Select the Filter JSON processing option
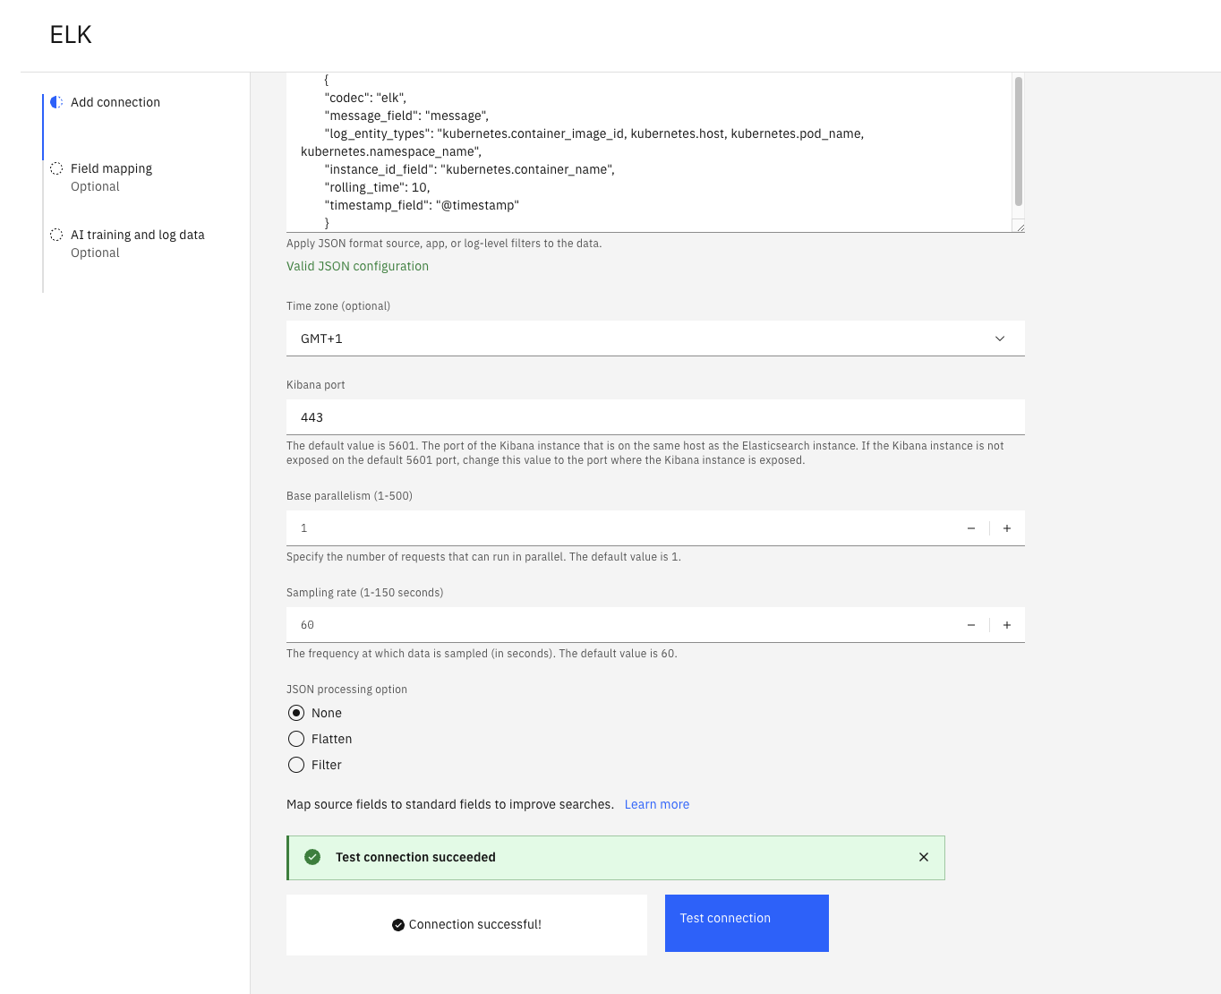1221x994 pixels. tap(296, 765)
